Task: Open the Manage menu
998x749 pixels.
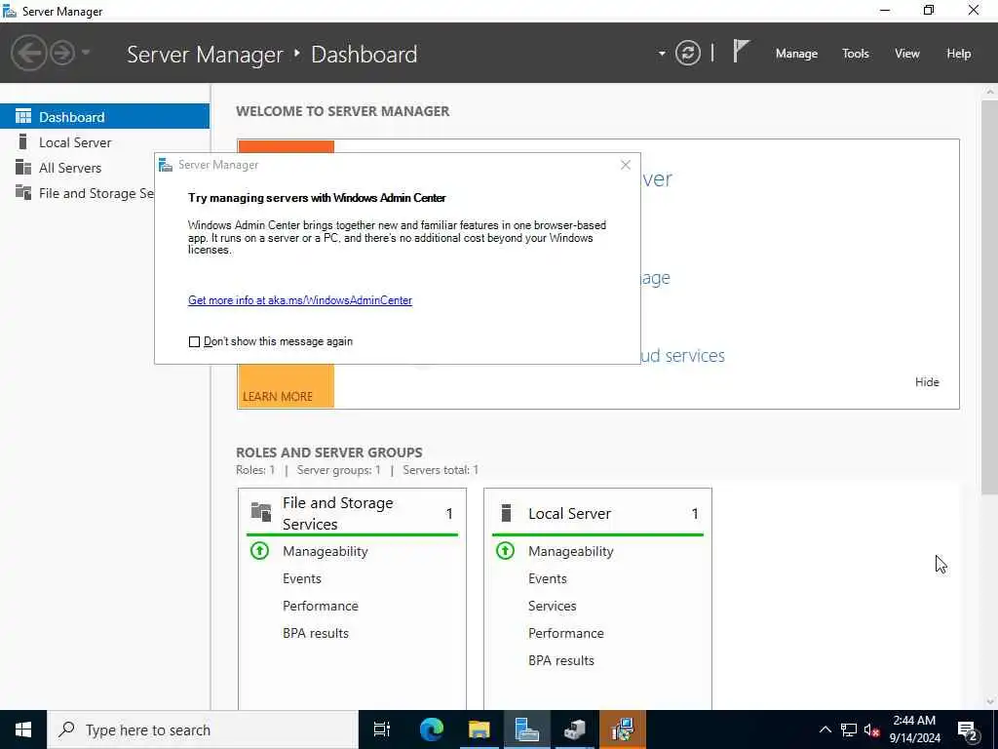Action: [796, 54]
